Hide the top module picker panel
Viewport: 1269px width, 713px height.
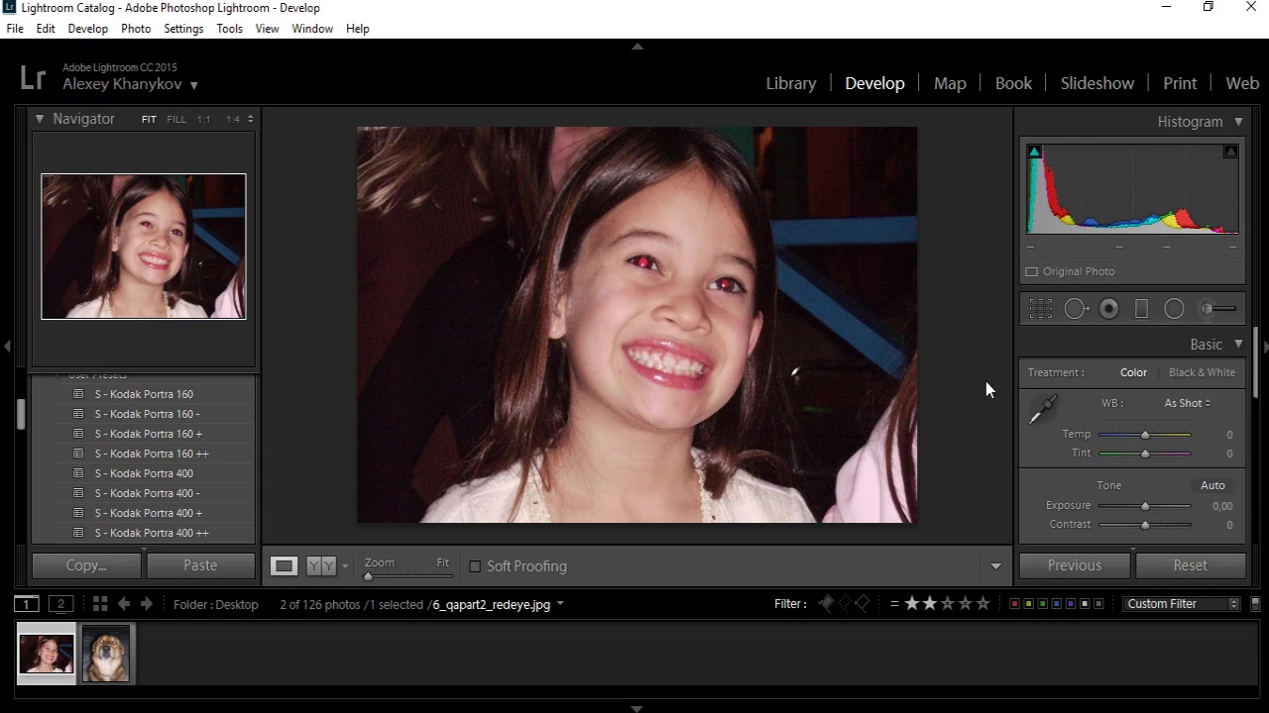637,47
